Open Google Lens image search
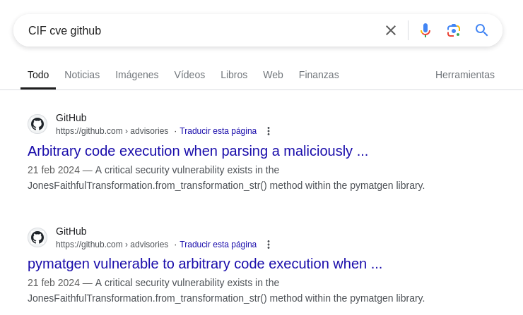 [454, 30]
